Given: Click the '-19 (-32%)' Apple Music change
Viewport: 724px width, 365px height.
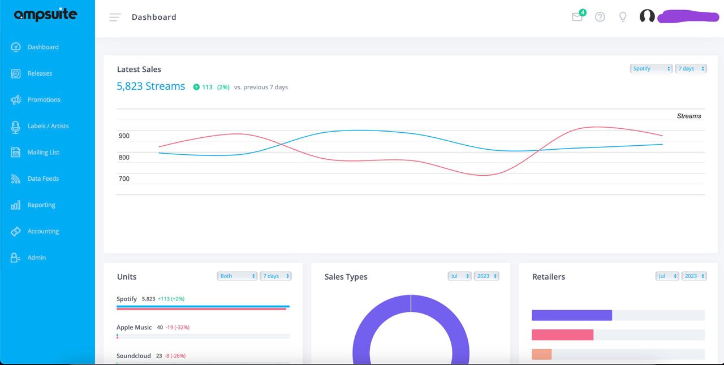Looking at the screenshot, I should point(178,328).
